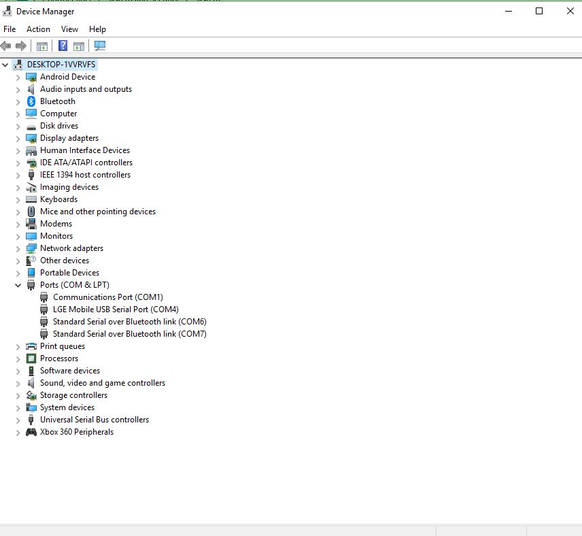This screenshot has width=582, height=536.
Task: Click the Bluetooth category icon
Action: point(31,101)
